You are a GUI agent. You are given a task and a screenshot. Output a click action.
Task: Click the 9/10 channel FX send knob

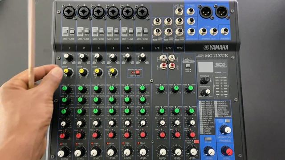[x=177, y=123]
